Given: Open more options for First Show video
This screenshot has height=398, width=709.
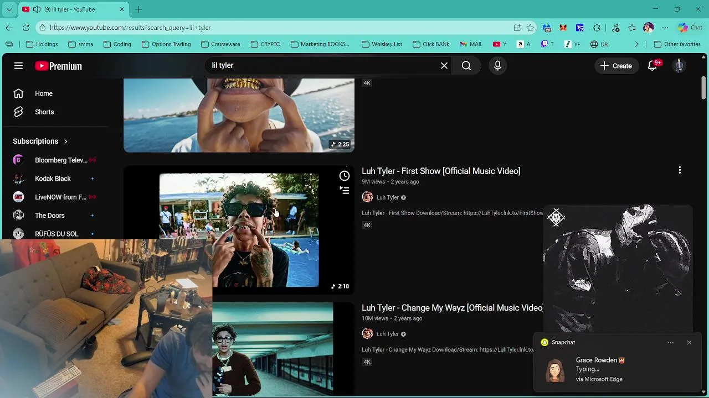Looking at the screenshot, I should tap(680, 170).
